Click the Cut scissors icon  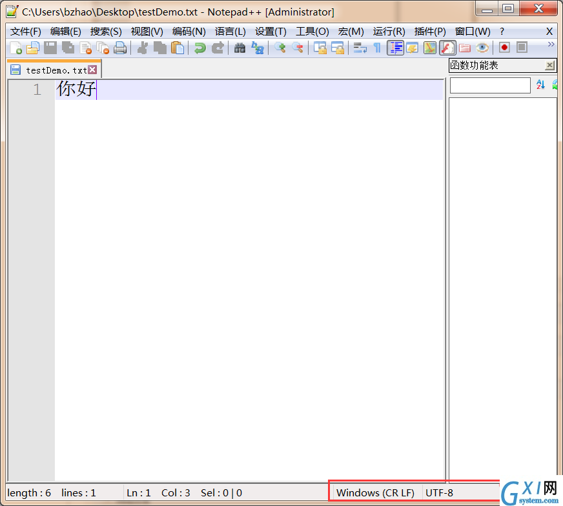[x=143, y=48]
